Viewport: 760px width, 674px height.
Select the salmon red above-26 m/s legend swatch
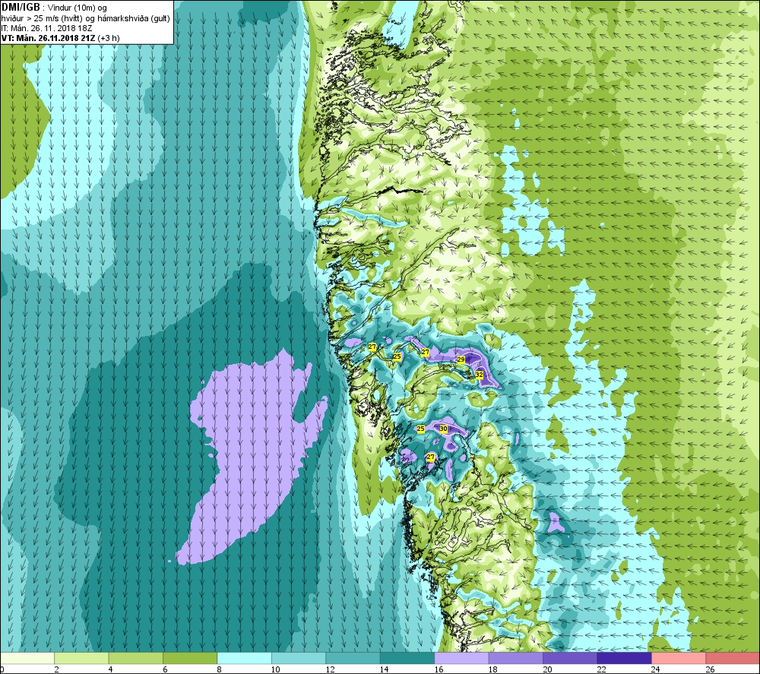(733, 658)
